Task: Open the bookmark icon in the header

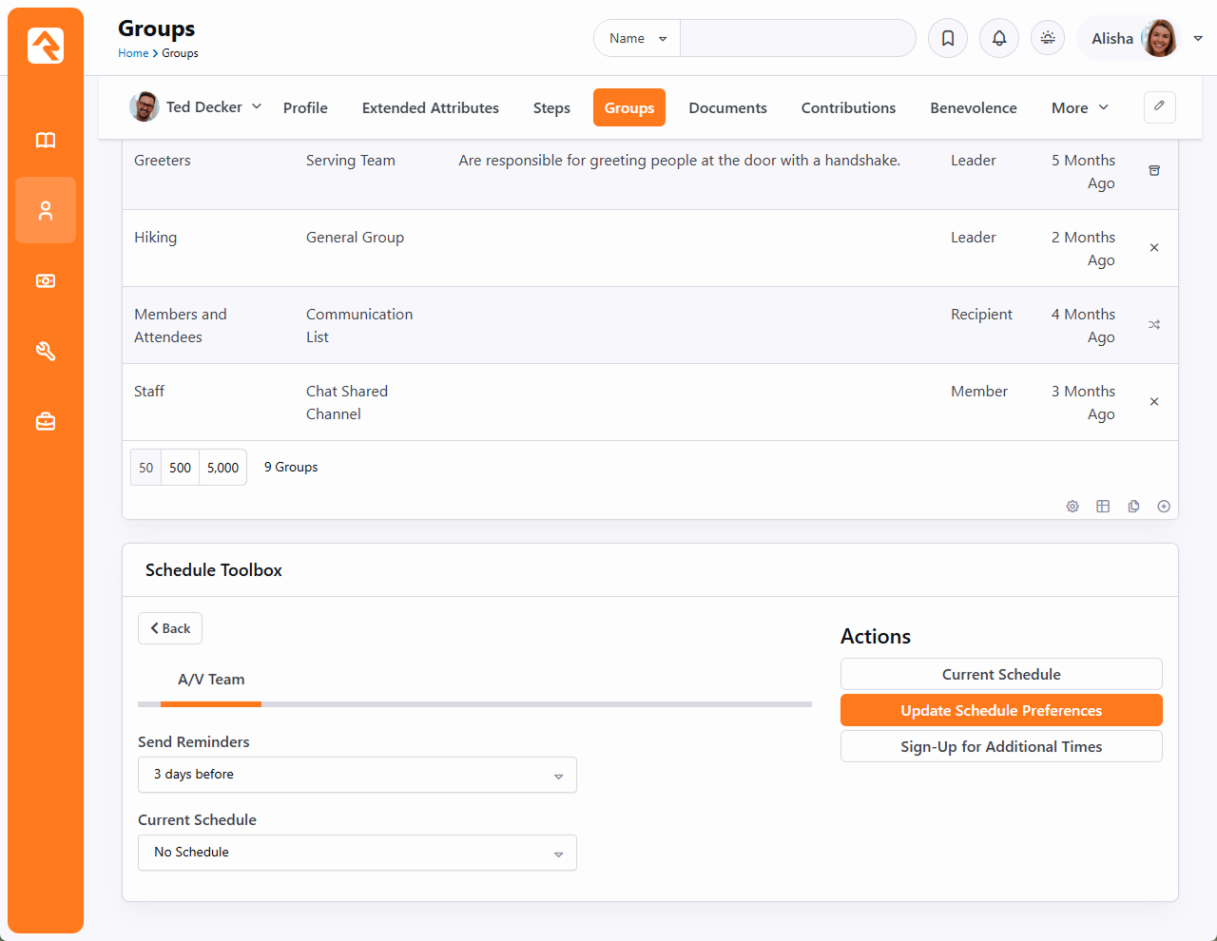Action: (x=948, y=39)
